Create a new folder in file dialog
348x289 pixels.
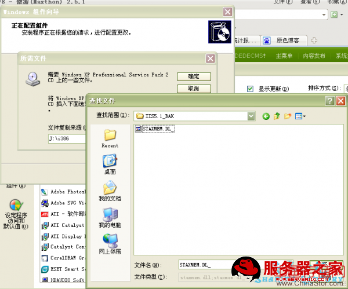pos(288,116)
